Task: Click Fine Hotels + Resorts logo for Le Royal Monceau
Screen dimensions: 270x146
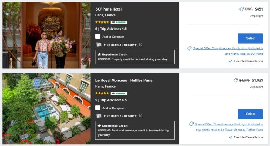Action: (116, 116)
